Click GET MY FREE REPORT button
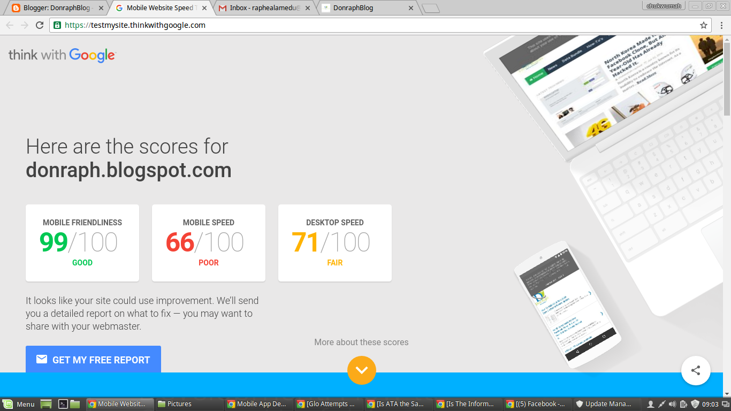This screenshot has height=411, width=731. coord(93,360)
